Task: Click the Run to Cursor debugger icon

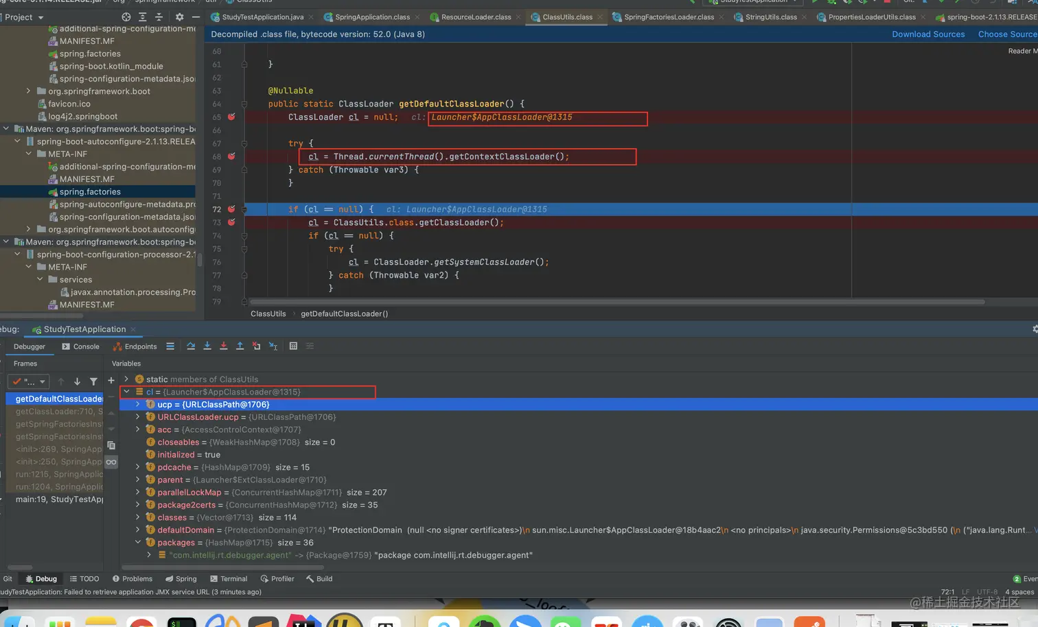Action: click(273, 346)
